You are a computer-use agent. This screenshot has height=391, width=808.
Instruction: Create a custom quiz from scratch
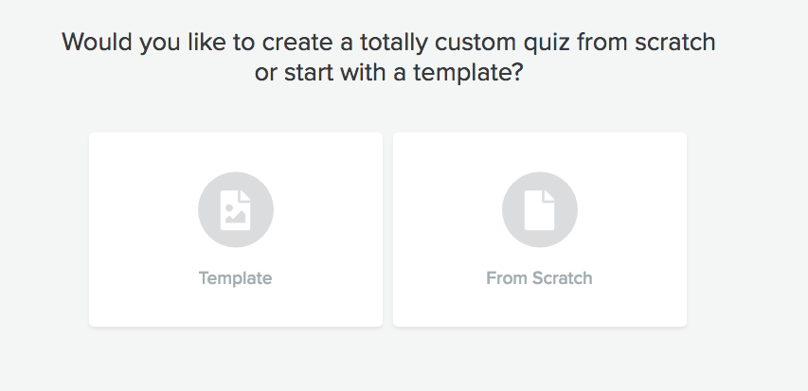pos(539,229)
